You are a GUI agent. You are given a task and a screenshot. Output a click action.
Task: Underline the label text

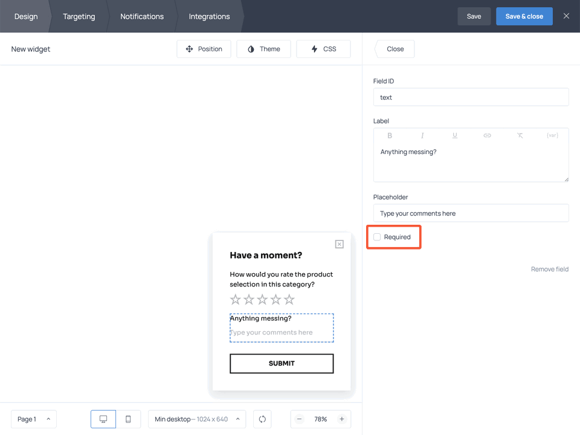pyautogui.click(x=455, y=135)
